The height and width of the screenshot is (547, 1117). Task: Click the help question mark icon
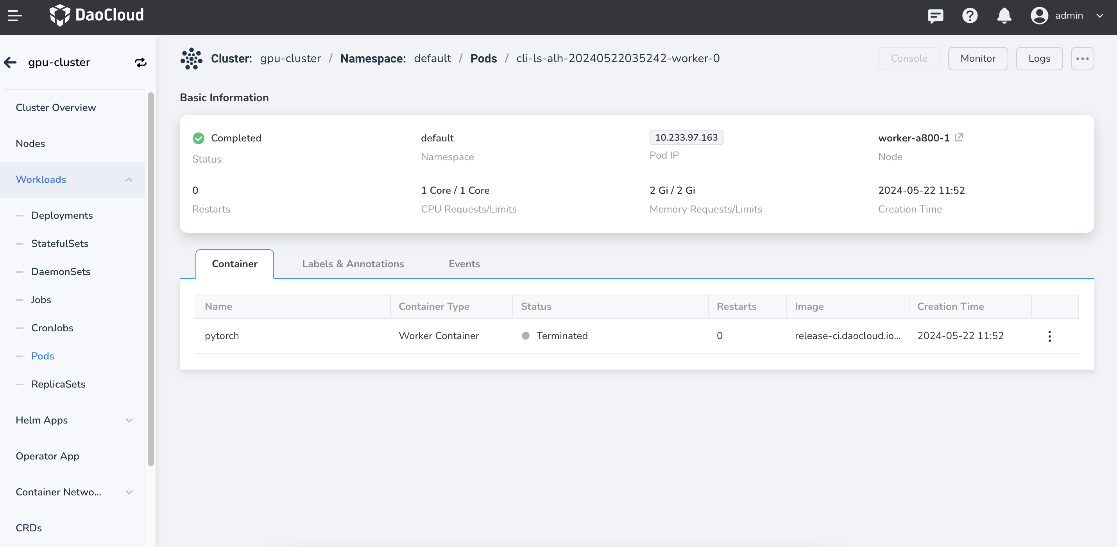point(970,16)
